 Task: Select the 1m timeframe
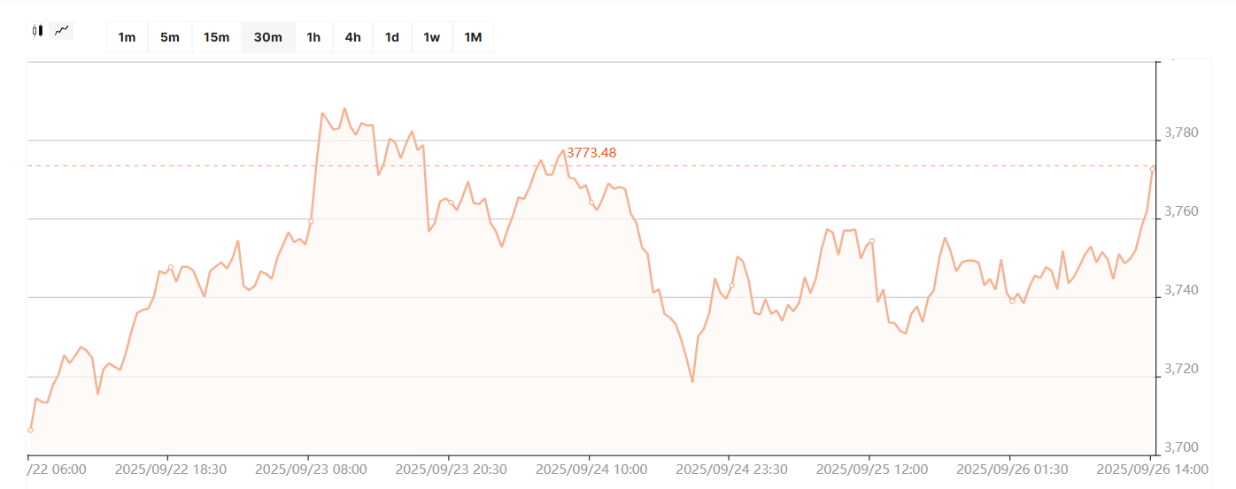pyautogui.click(x=127, y=37)
